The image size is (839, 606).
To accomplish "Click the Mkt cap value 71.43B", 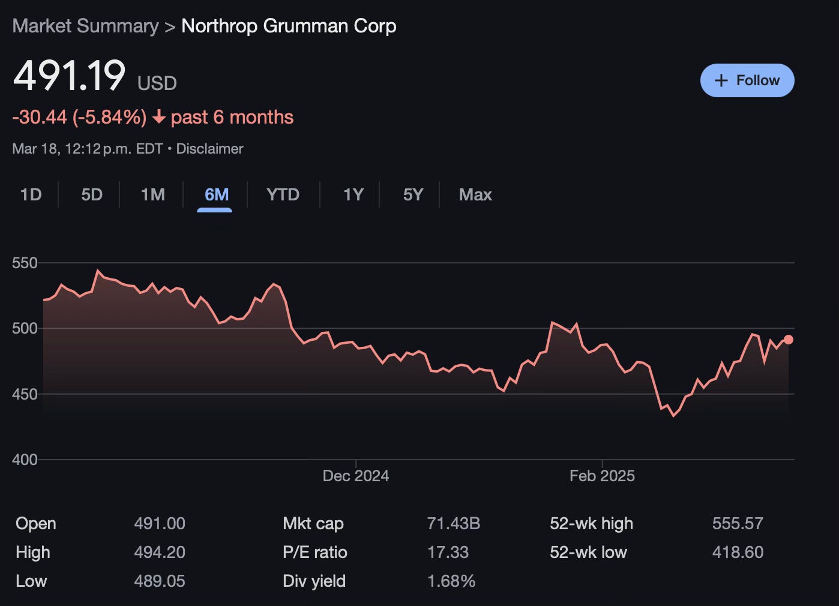I will point(454,523).
